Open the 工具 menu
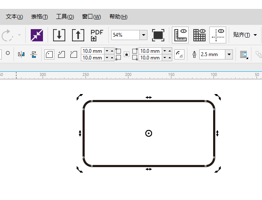The height and width of the screenshot is (200, 262). click(x=64, y=16)
